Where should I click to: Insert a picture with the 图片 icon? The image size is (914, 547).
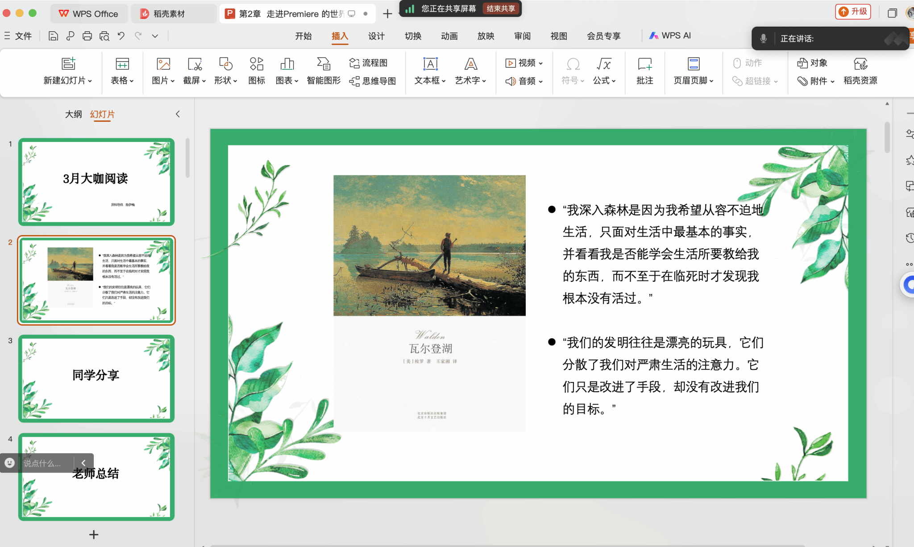click(163, 64)
